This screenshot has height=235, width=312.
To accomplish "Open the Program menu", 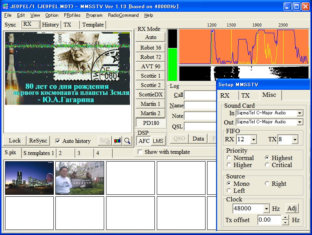I will click(x=94, y=15).
